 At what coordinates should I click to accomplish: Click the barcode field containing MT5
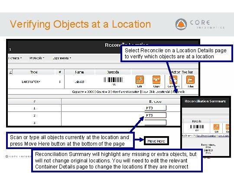[156, 115]
